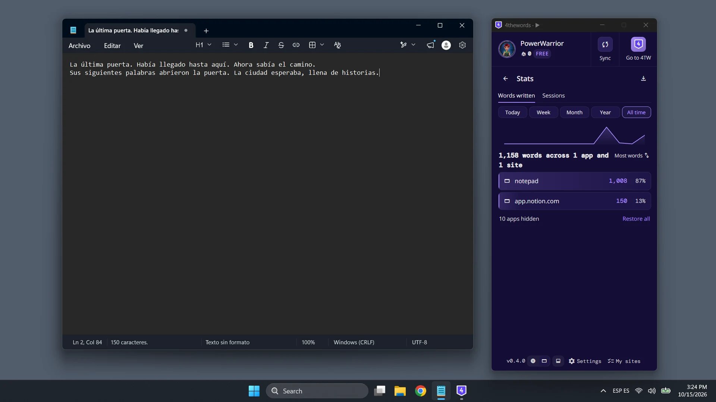The width and height of the screenshot is (716, 402).
Task: Apply italic formatting in Notepad
Action: click(266, 45)
